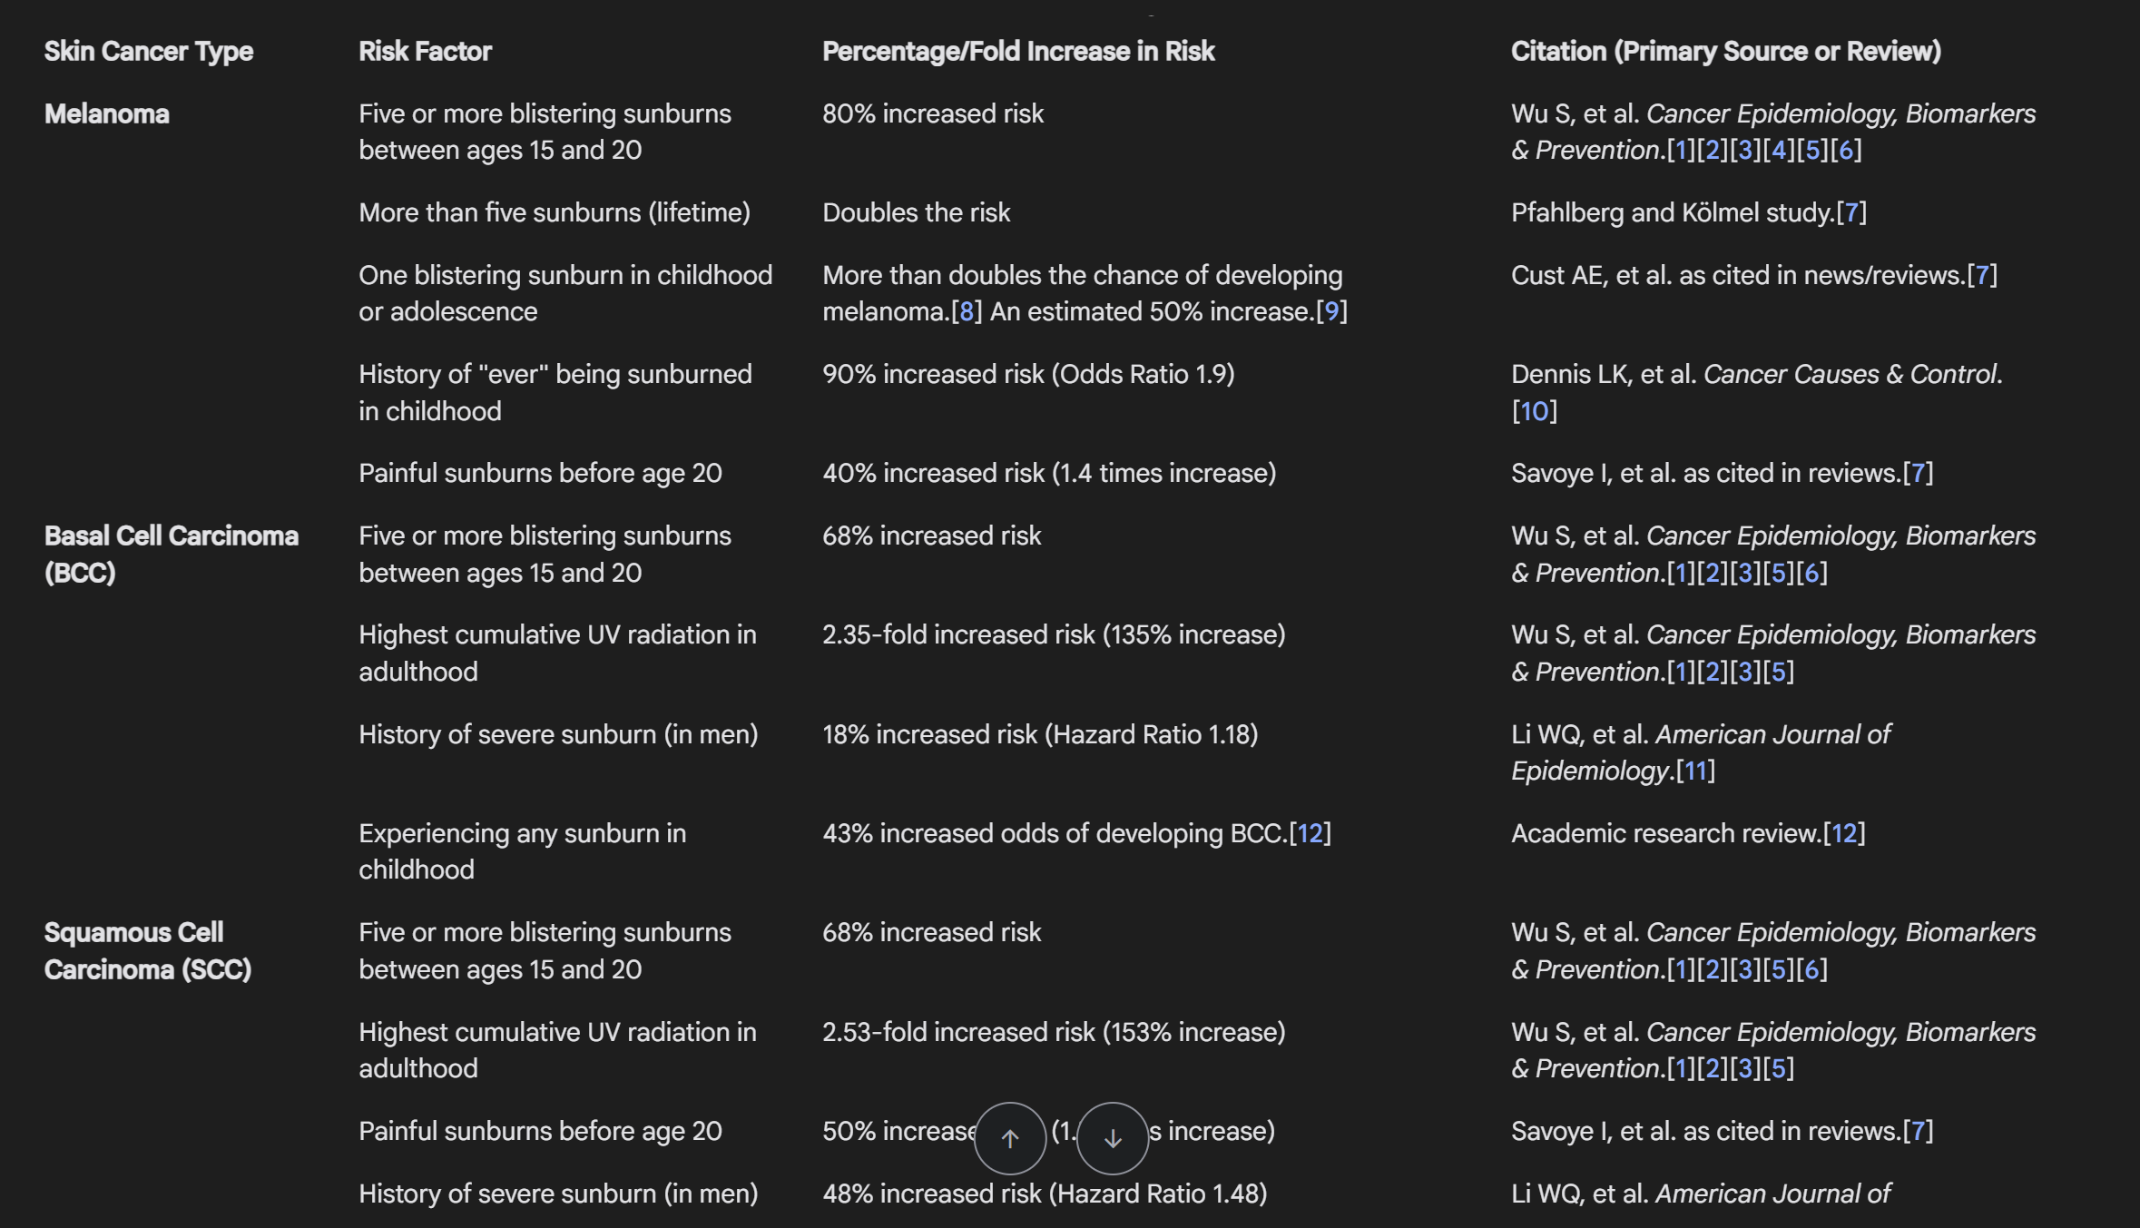Click 'Dennis LK, et al. Cancer Causes & Control' text
This screenshot has width=2140, height=1228.
[1757, 374]
